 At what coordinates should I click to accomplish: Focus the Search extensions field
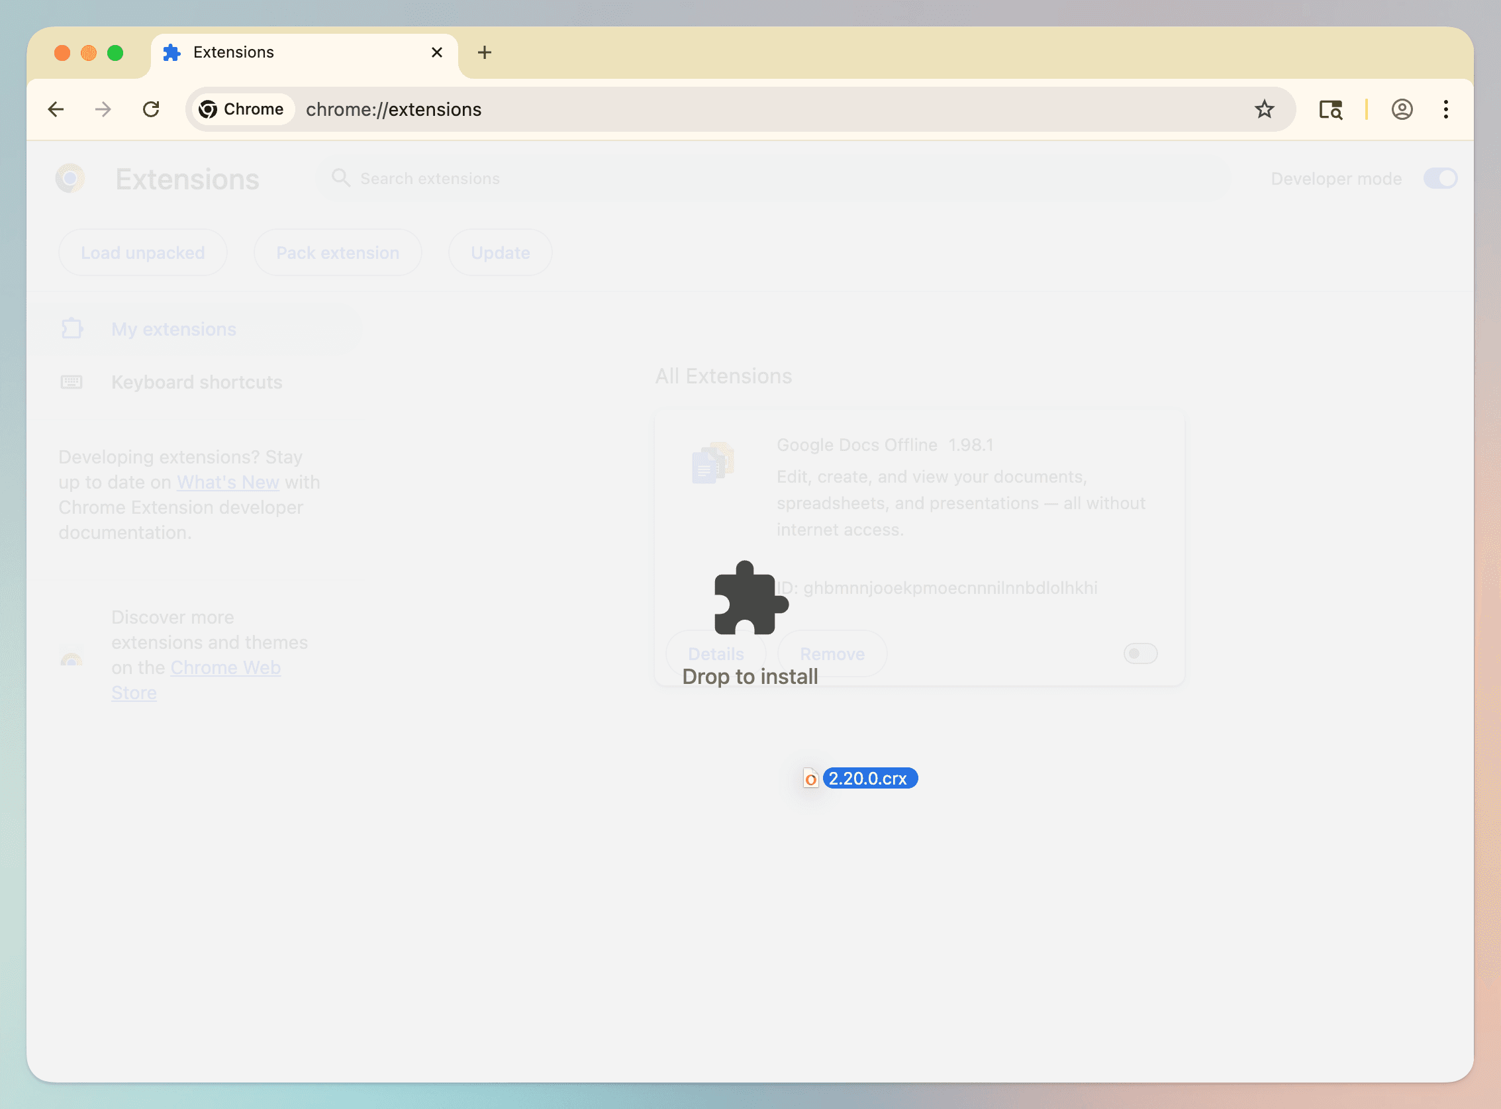[x=772, y=179]
